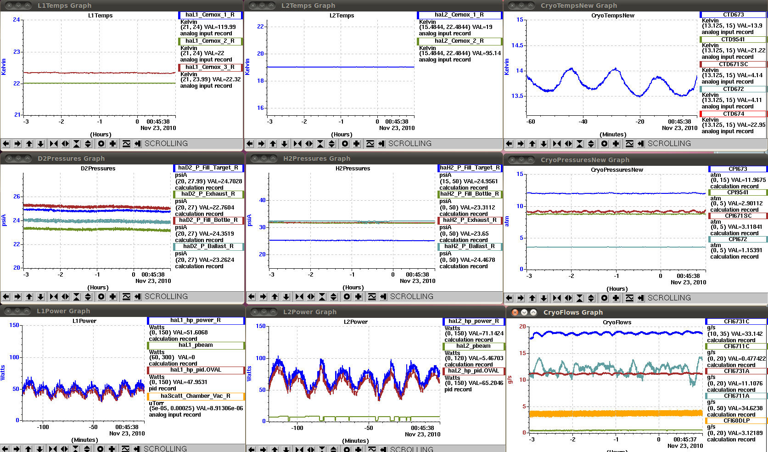Auto-scale circle icon in L1Temps Graph

click(x=101, y=144)
